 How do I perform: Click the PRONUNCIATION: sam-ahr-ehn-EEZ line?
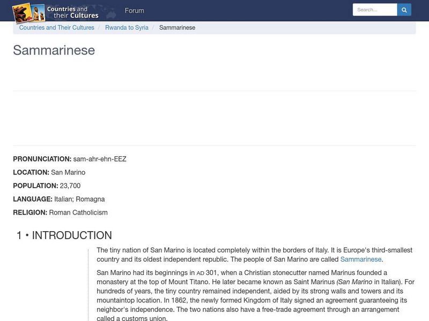pyautogui.click(x=70, y=159)
